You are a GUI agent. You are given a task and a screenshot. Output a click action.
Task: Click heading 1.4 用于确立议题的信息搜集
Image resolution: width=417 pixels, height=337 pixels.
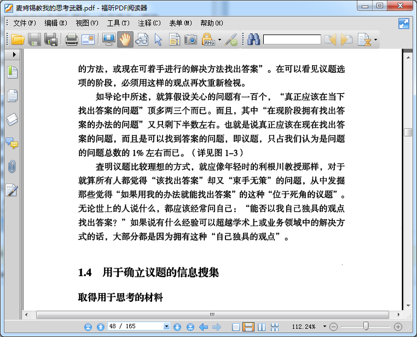[x=148, y=272]
